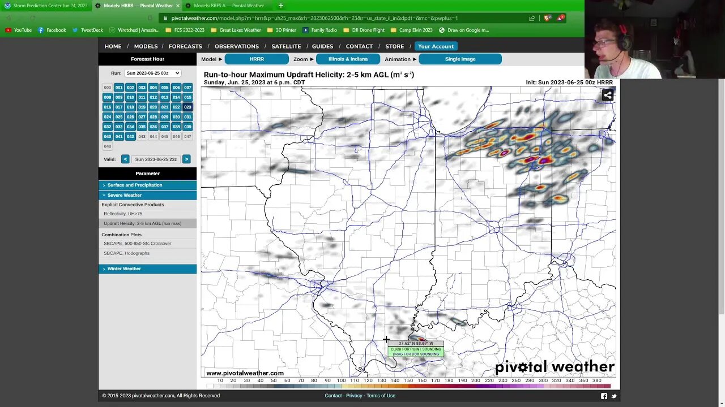Open the Family Radio bookmark

[319, 30]
